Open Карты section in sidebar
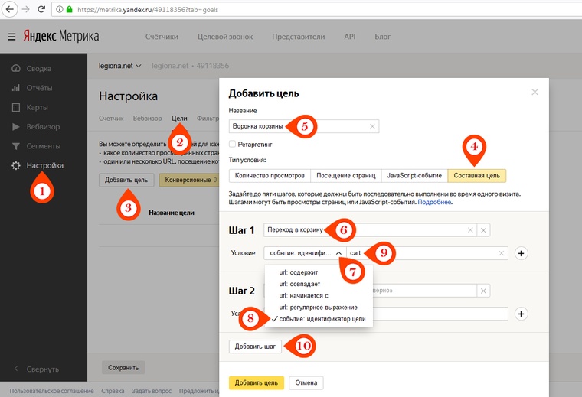 [37, 107]
